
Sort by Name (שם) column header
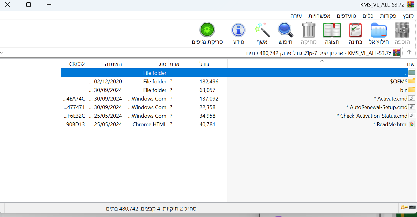(322, 64)
